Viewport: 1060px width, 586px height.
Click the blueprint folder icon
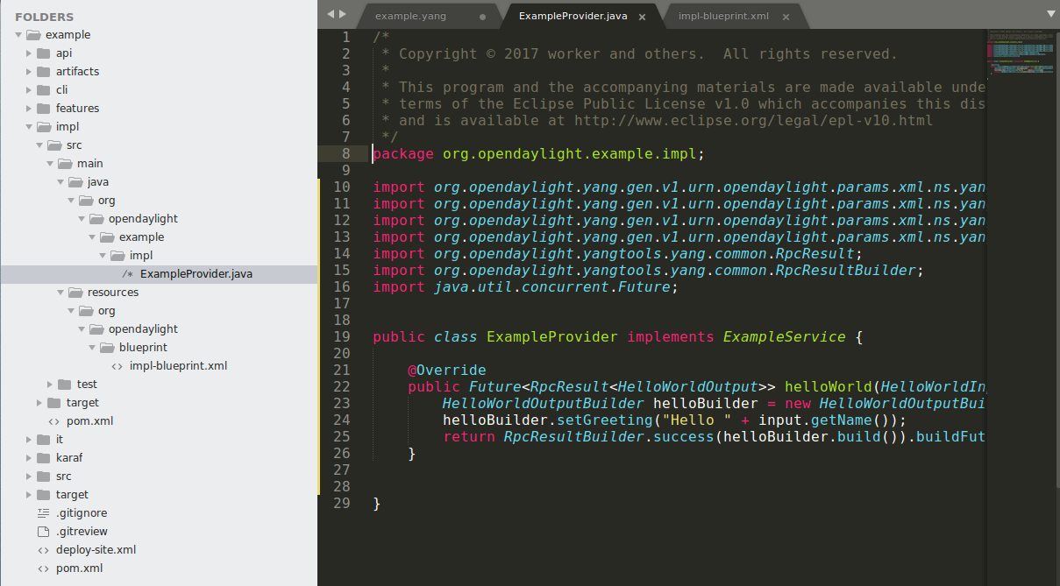107,348
